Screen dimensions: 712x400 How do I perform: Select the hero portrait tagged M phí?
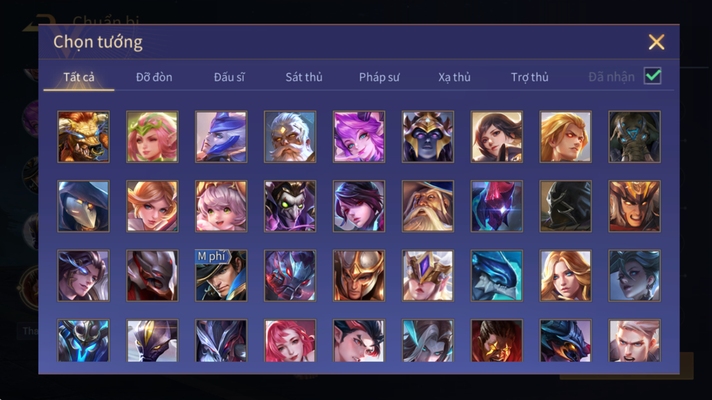coord(221,276)
